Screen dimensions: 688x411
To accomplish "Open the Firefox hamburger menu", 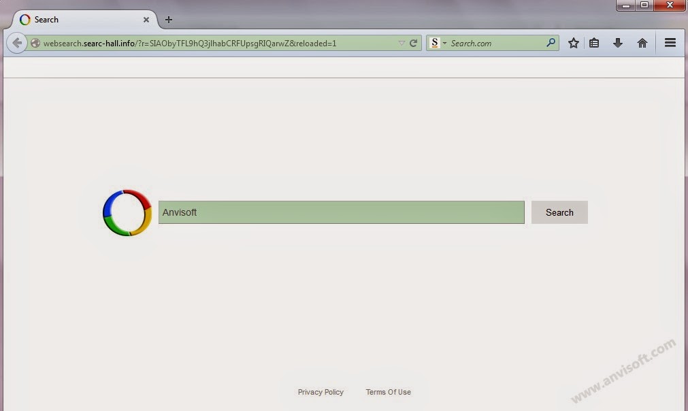I will (670, 43).
